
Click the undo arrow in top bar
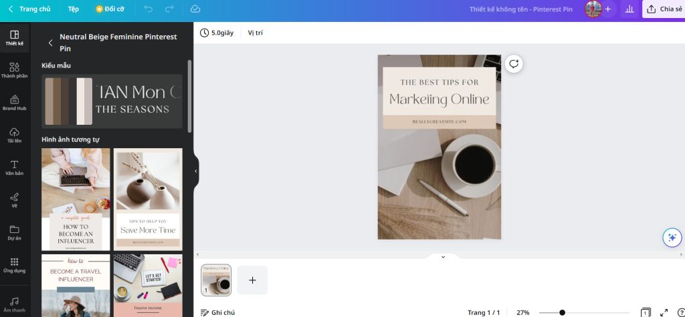tap(148, 9)
